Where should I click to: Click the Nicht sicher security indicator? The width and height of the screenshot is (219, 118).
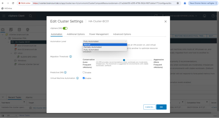(25, 3)
